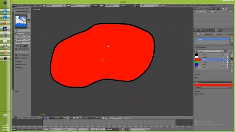This screenshot has width=235, height=132.
Task: Adjust the Leak Size slider
Action: click(22, 37)
